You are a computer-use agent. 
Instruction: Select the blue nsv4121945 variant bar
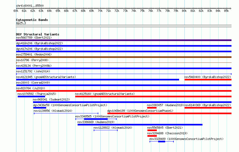[97, 80]
